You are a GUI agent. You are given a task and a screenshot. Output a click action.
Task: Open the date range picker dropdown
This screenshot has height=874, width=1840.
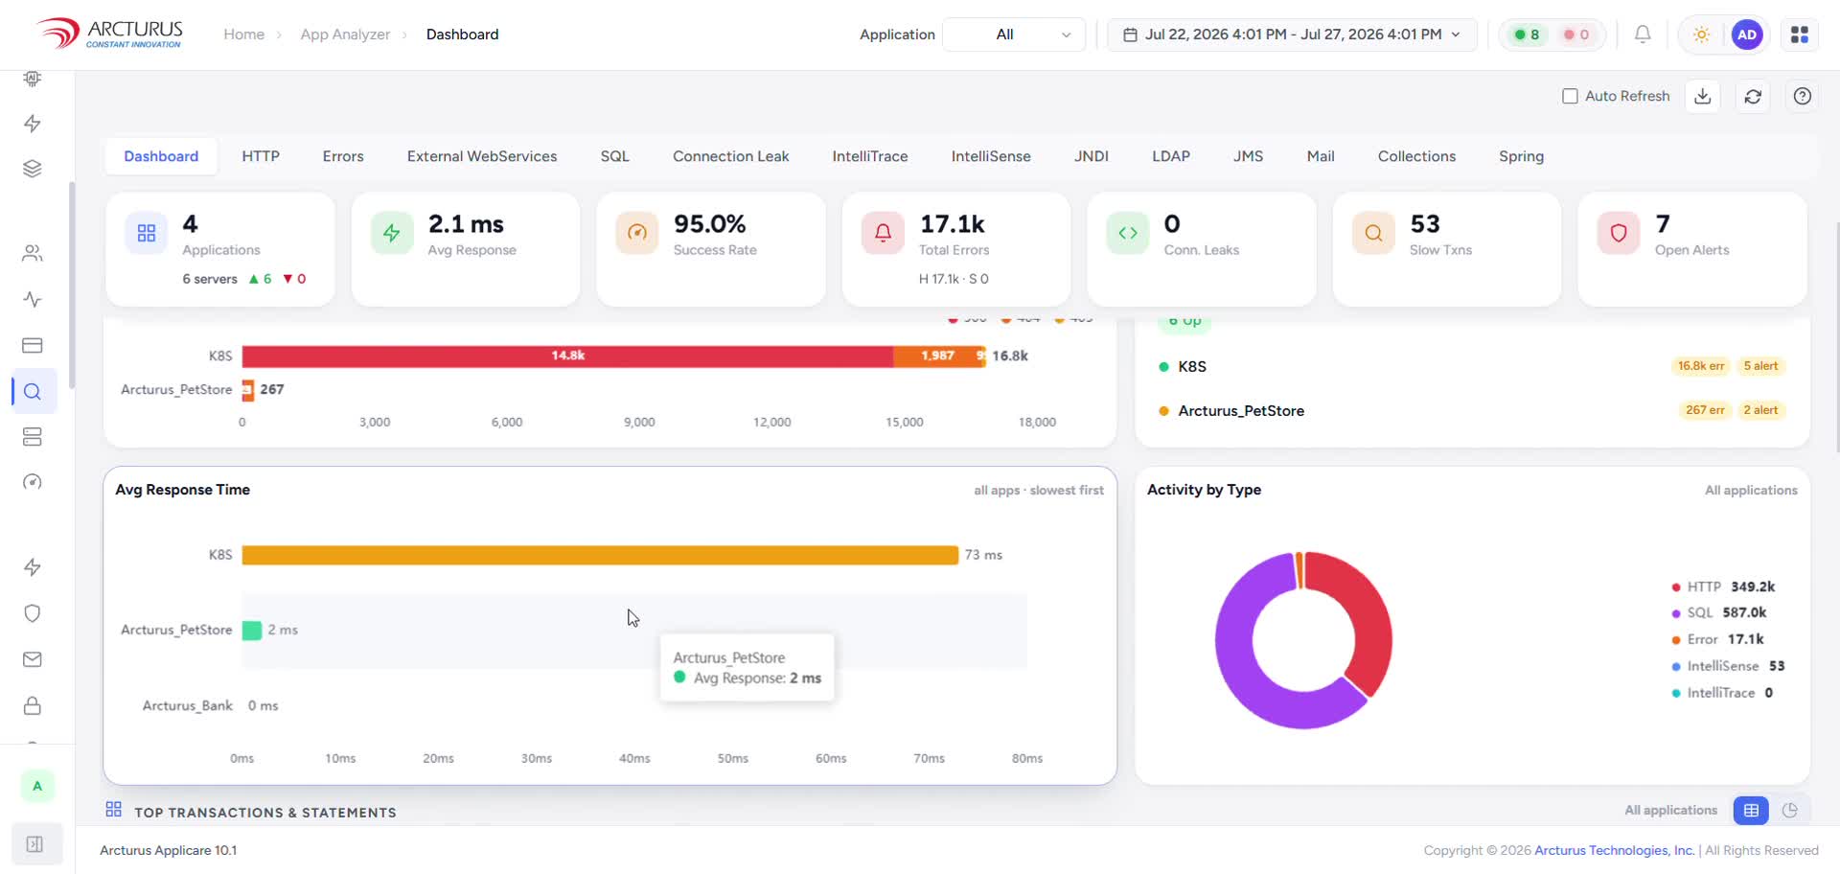pyautogui.click(x=1292, y=34)
